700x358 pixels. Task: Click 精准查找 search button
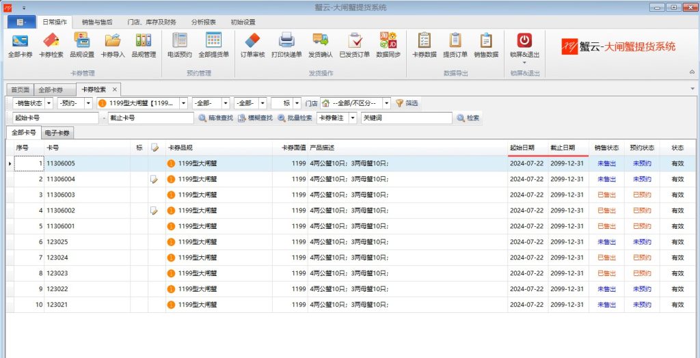click(215, 118)
